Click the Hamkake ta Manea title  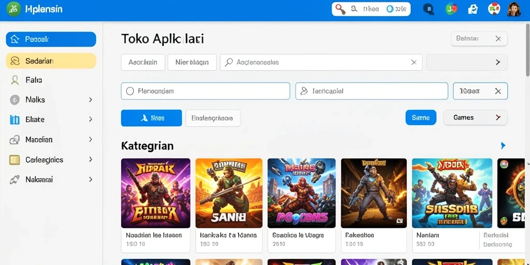pos(228,235)
